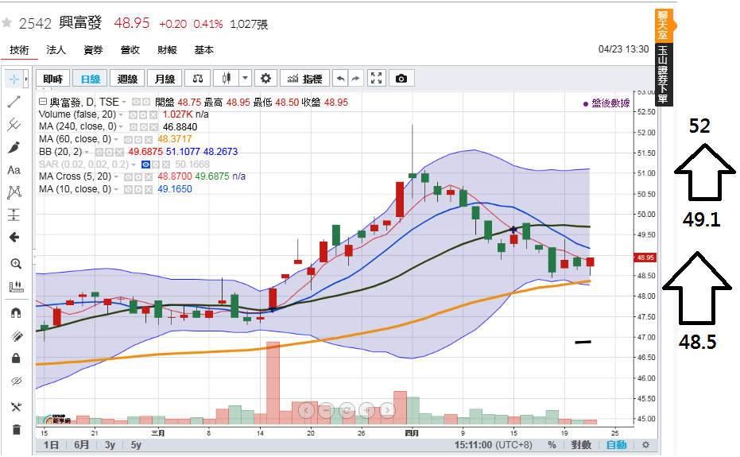This screenshot has width=740, height=457.
Task: Toggle lock all drawing tools
Action: coord(16,358)
